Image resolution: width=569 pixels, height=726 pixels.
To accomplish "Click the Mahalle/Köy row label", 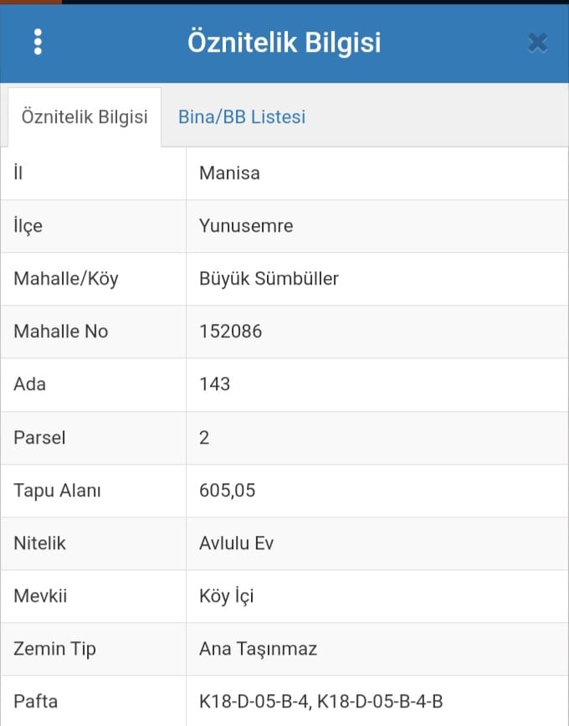I will [66, 279].
